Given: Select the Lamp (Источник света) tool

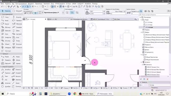Looking at the screenshot, I should coord(17,44).
